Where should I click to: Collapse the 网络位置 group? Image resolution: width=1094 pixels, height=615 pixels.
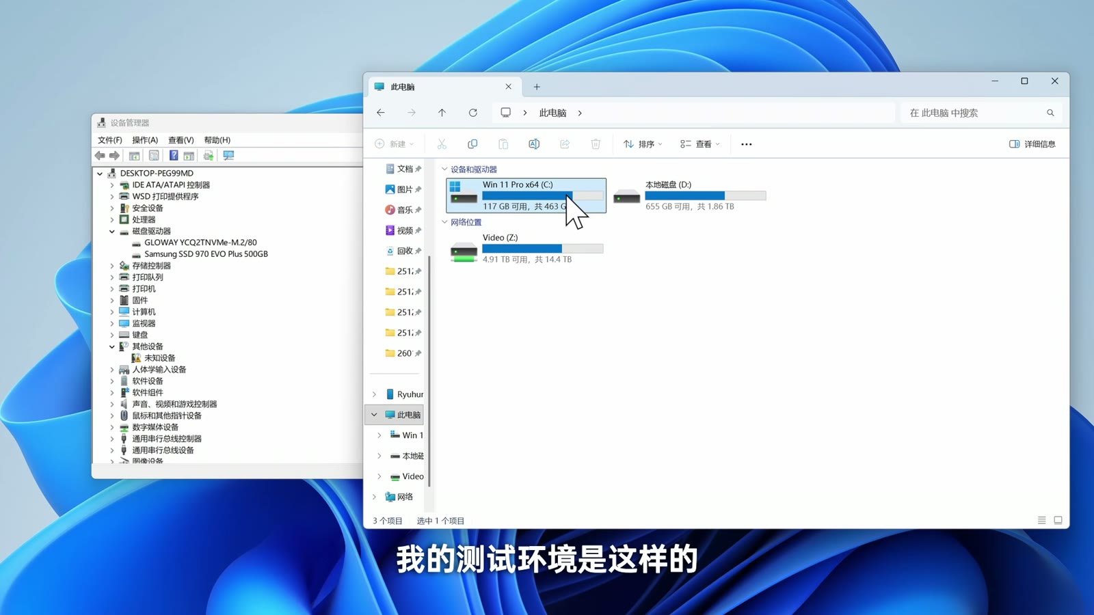click(445, 222)
